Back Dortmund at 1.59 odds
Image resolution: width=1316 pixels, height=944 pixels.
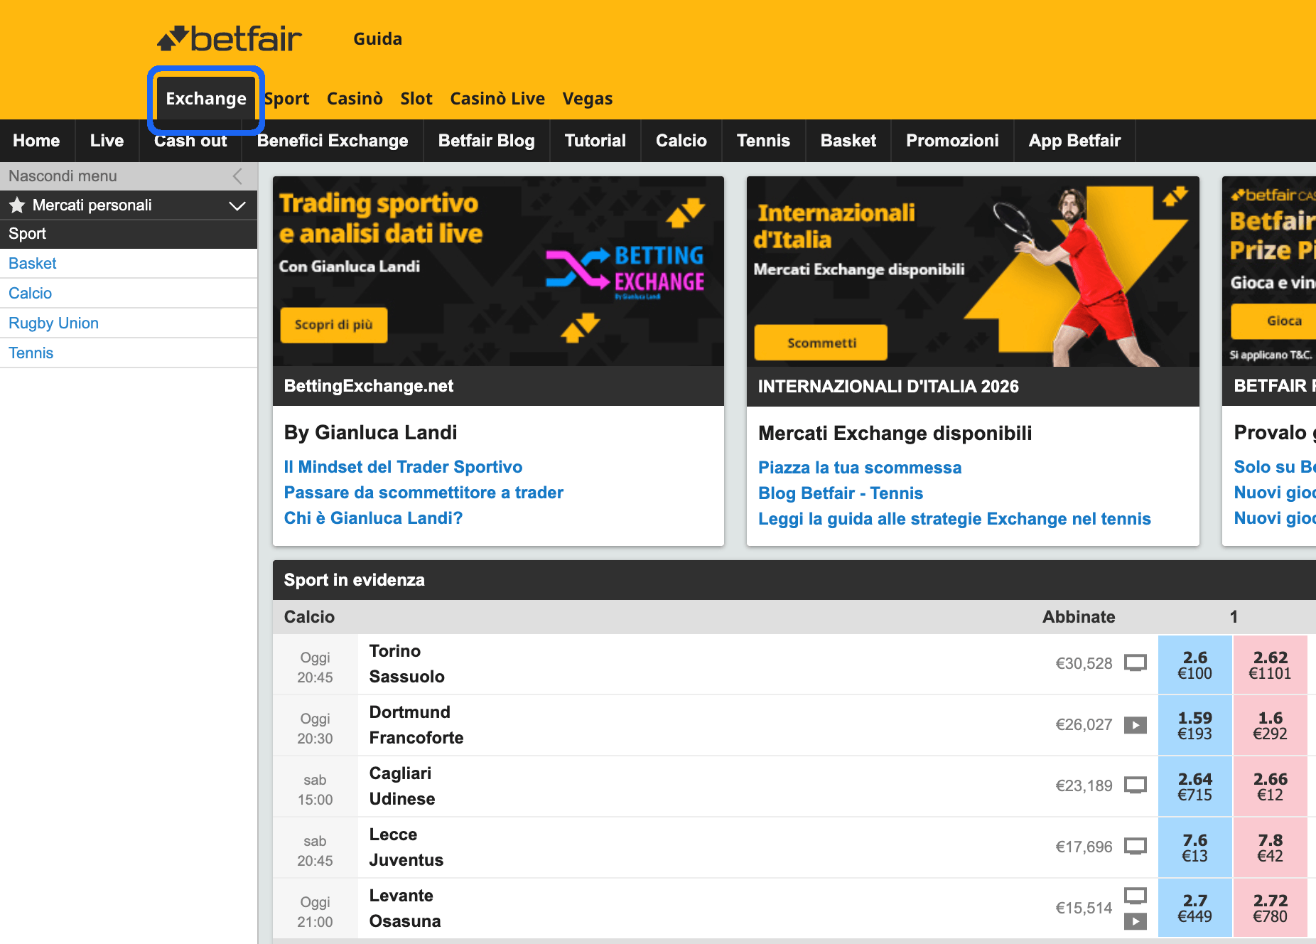pos(1194,725)
